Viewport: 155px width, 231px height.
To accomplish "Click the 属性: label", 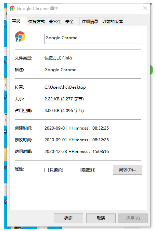I will pos(19,169).
